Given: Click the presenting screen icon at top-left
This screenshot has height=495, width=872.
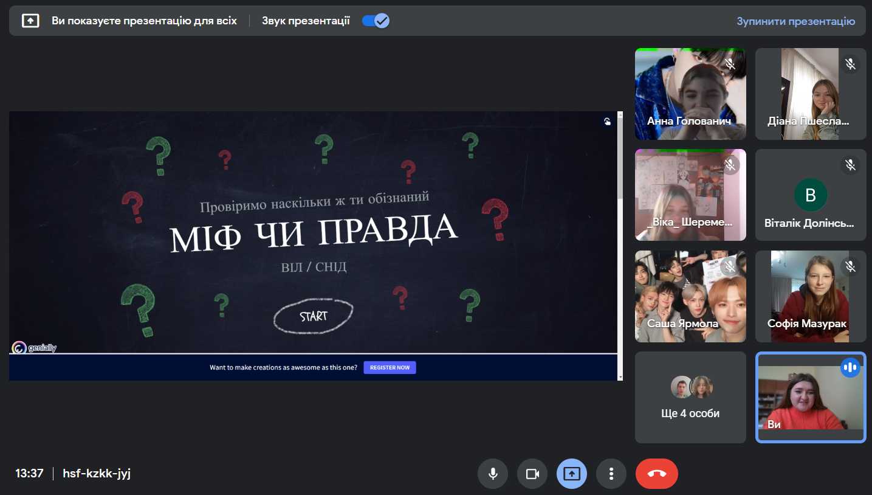Looking at the screenshot, I should [30, 21].
